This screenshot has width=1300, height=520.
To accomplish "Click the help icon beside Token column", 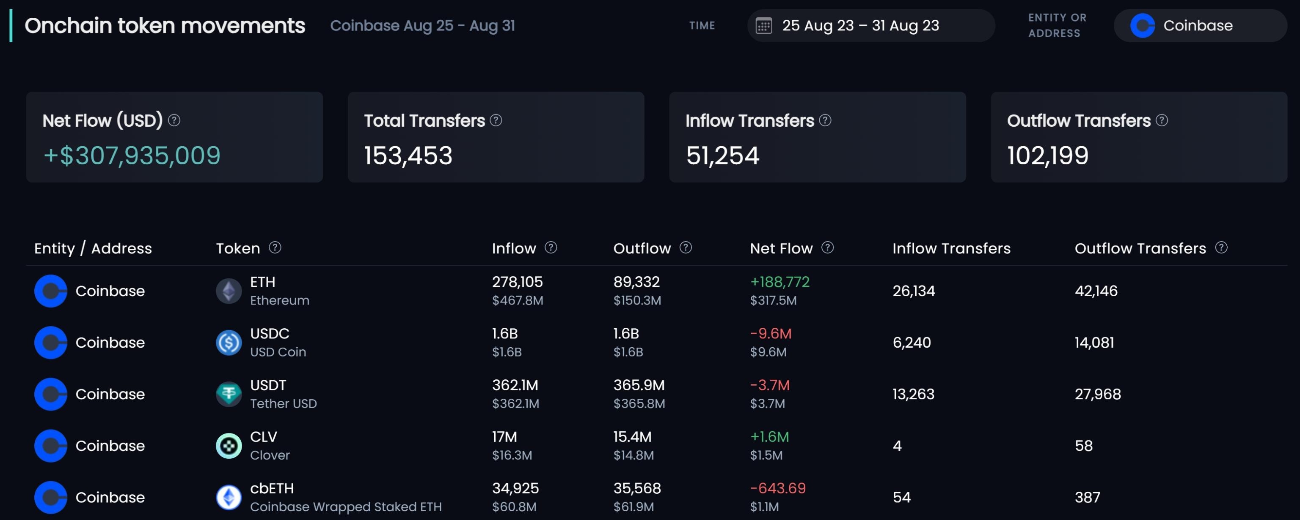I will pyautogui.click(x=275, y=248).
